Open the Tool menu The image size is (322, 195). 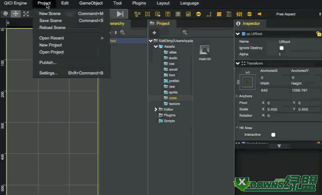point(117,3)
